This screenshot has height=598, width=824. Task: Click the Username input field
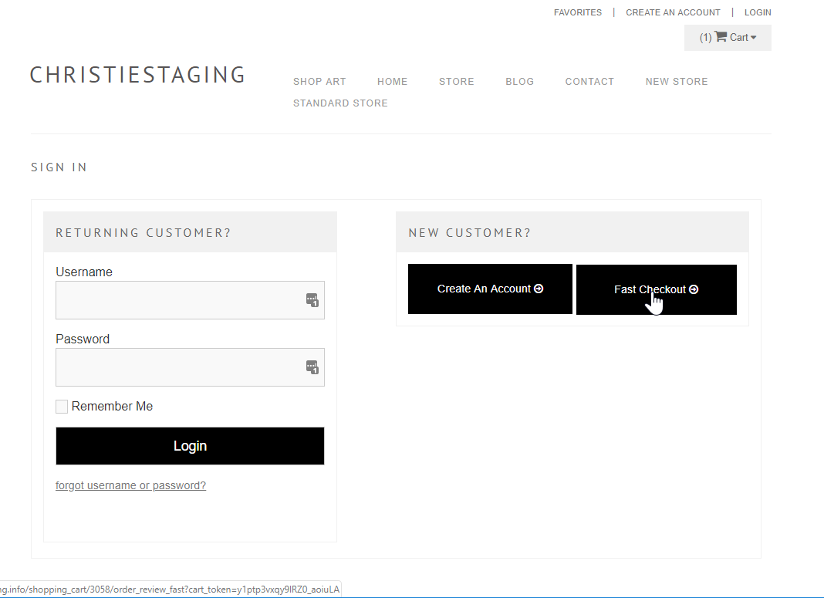tap(177, 300)
